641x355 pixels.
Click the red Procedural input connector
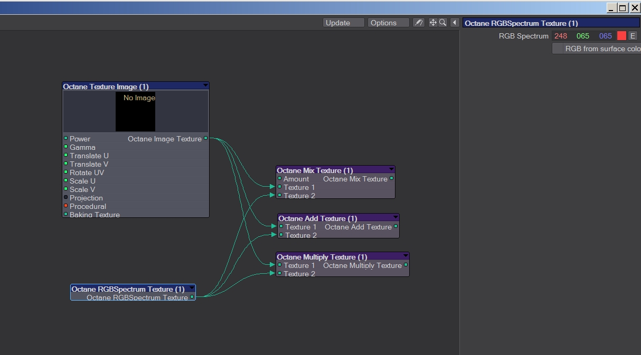(x=65, y=206)
